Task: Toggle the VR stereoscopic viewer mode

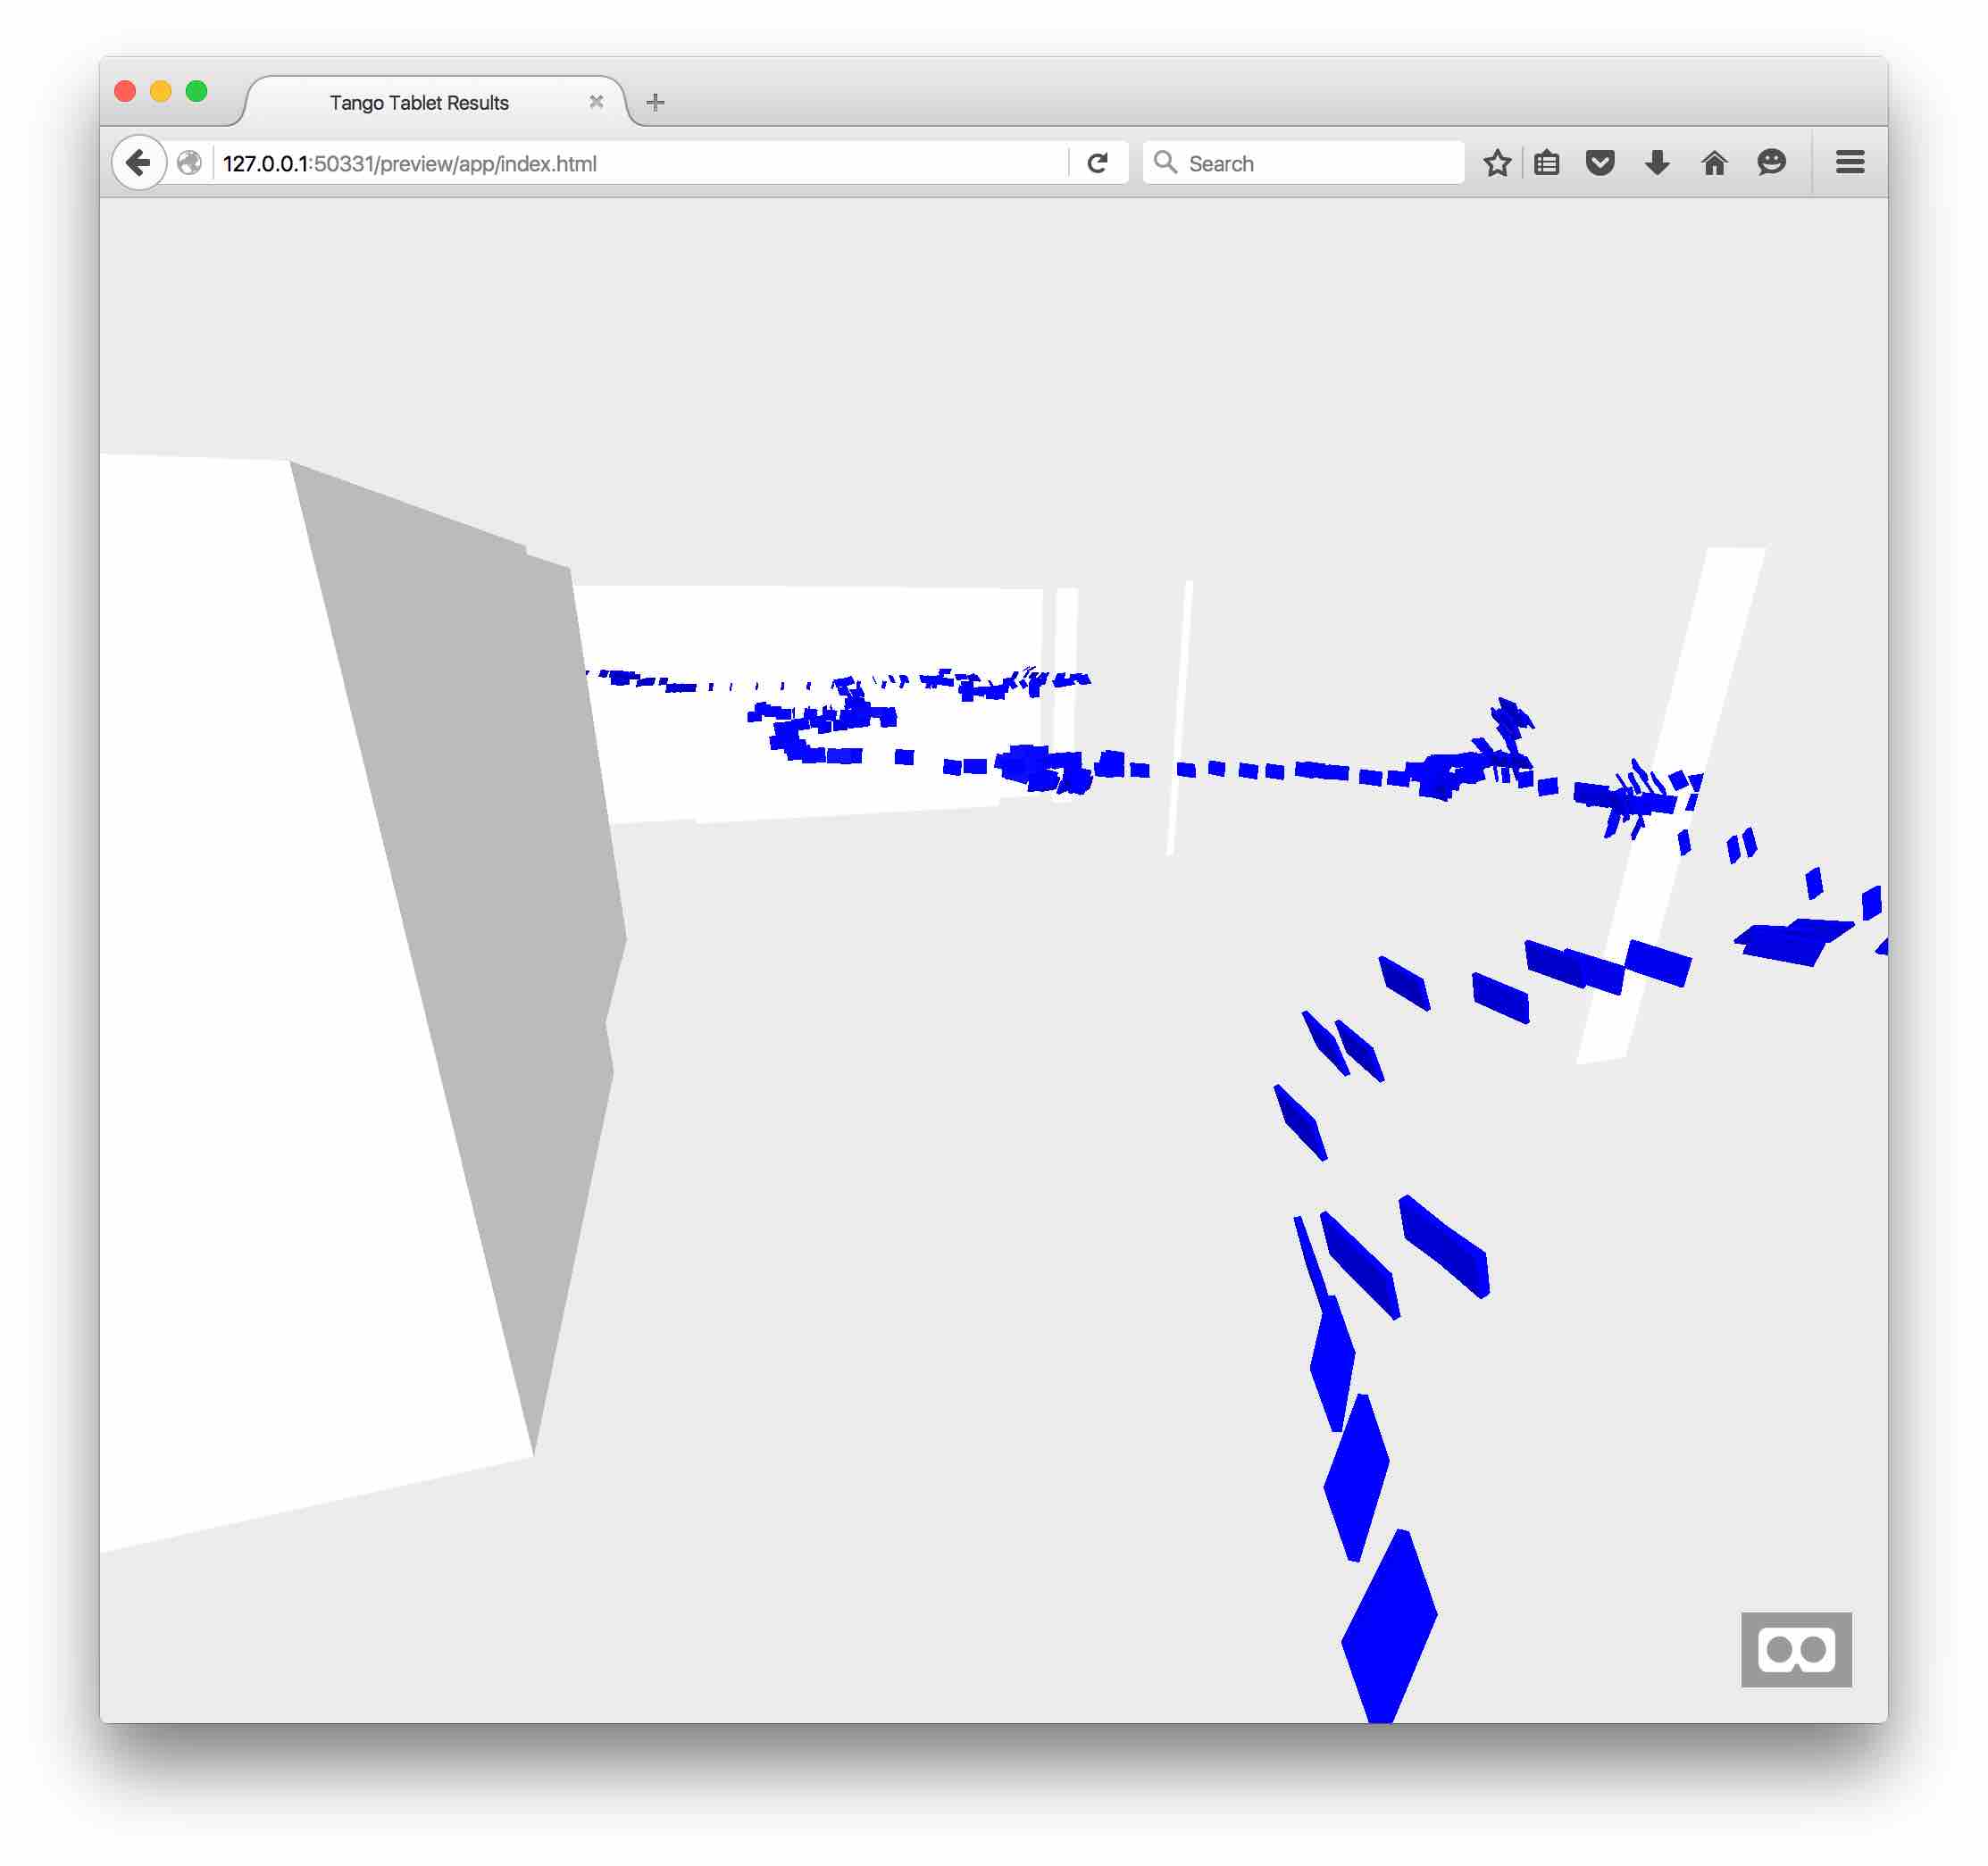Action: pos(1799,1646)
